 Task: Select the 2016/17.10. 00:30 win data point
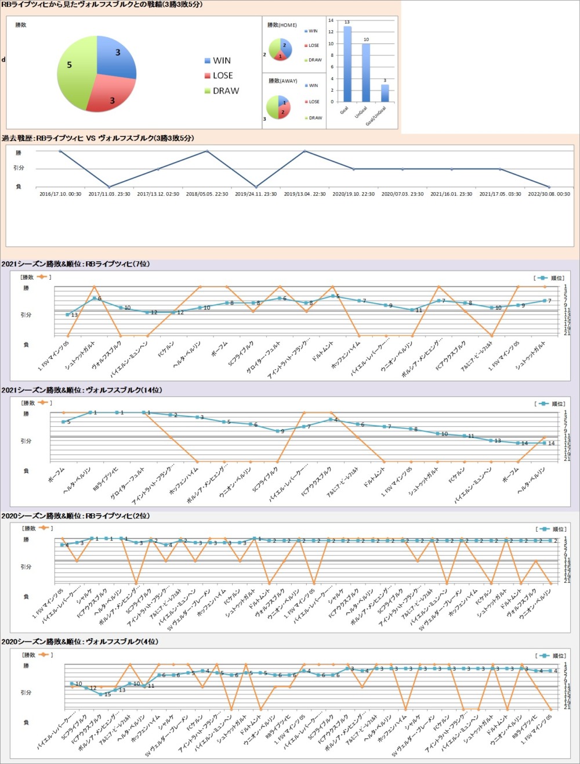point(60,151)
